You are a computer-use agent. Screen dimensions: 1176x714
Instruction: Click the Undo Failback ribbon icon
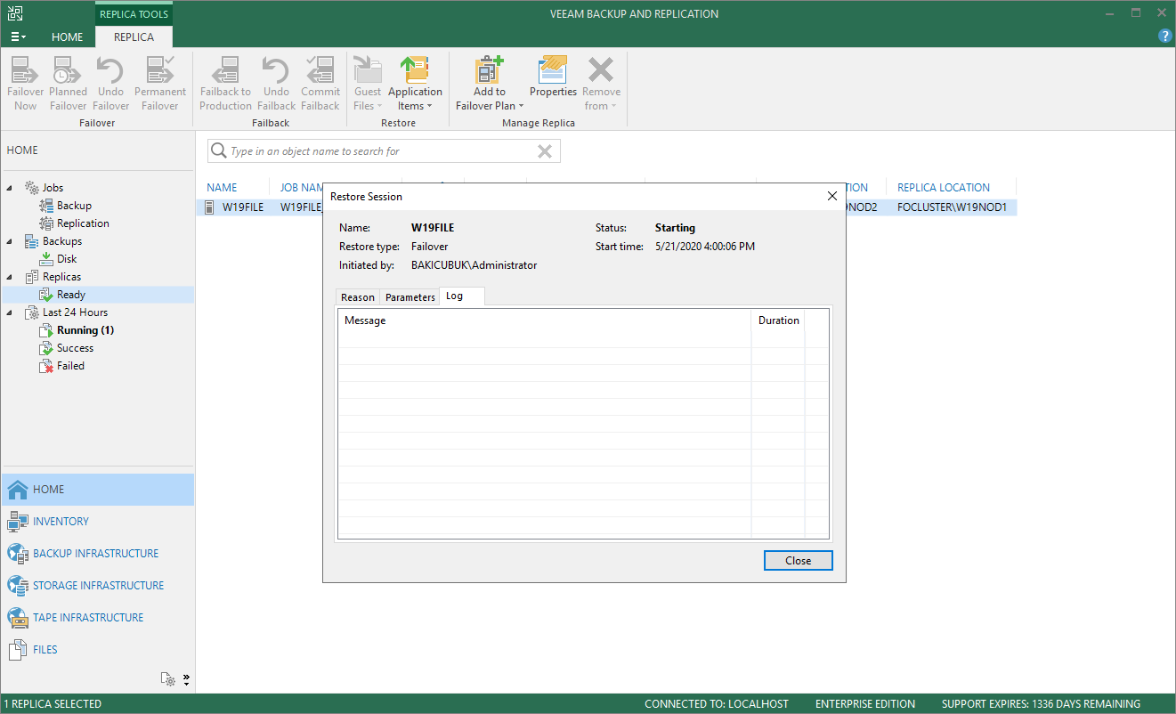(x=276, y=84)
